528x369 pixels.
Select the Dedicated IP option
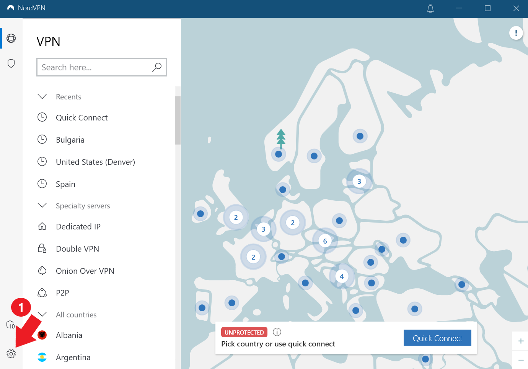pyautogui.click(x=78, y=226)
